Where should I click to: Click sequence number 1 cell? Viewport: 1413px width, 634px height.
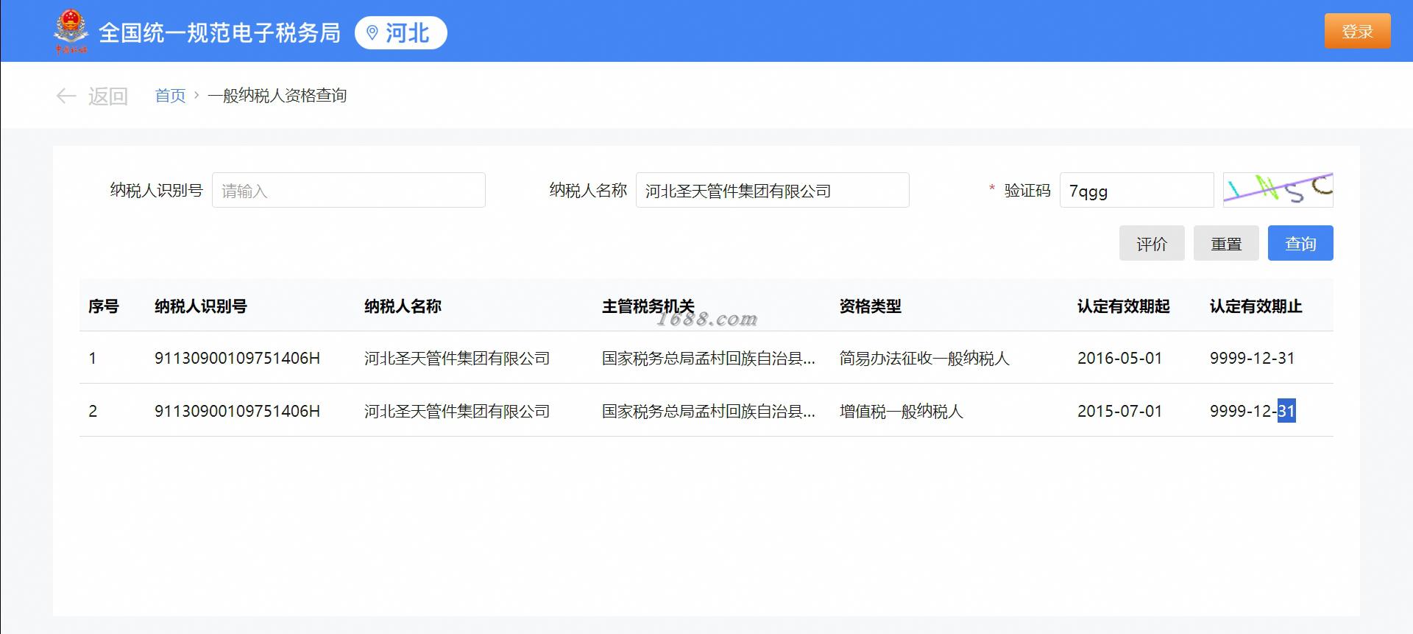click(93, 359)
